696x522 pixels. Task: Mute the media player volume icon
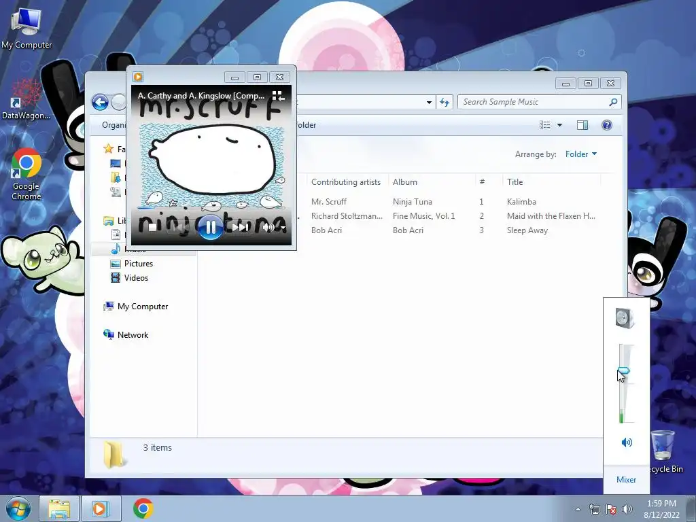pyautogui.click(x=268, y=228)
